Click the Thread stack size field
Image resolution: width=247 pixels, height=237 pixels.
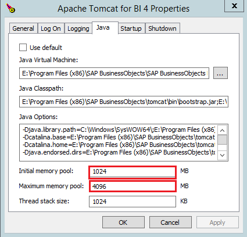pyautogui.click(x=133, y=202)
